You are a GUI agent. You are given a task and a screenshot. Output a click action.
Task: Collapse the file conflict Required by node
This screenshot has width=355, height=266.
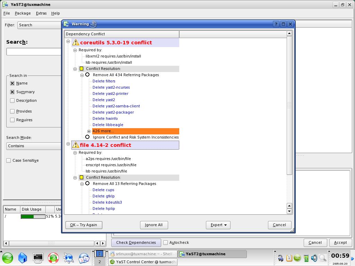75,153
